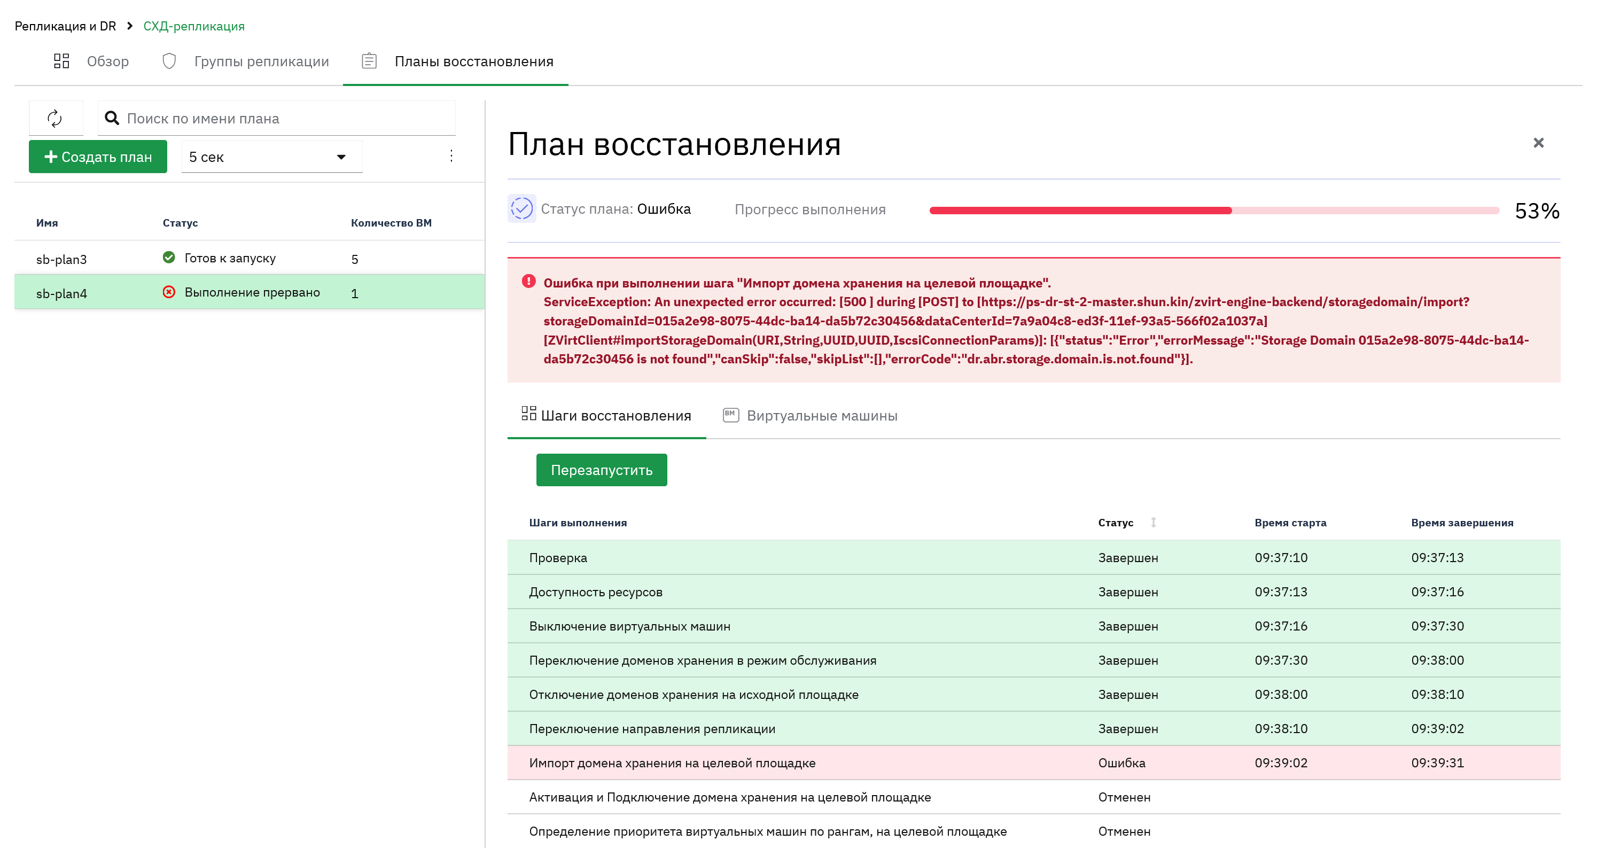The image size is (1597, 848).
Task: Click the plan status check icon
Action: [x=521, y=209]
